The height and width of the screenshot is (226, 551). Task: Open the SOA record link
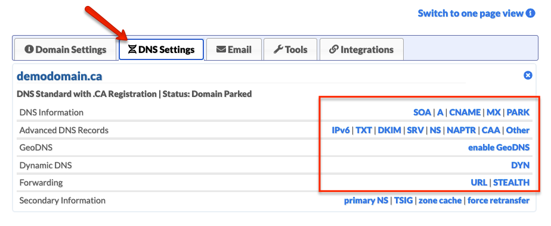(422, 112)
